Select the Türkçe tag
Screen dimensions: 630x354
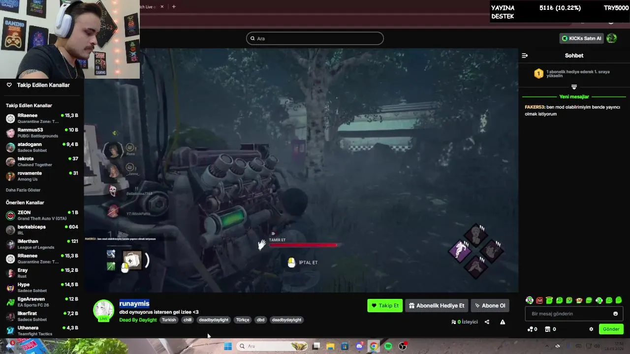(243, 320)
